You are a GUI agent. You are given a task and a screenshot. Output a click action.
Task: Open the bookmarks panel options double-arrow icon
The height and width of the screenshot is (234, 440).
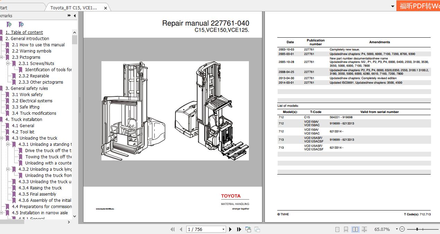point(69,16)
